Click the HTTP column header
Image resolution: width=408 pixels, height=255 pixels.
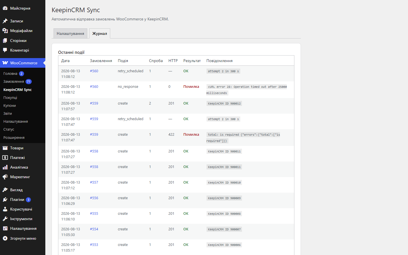click(173, 61)
